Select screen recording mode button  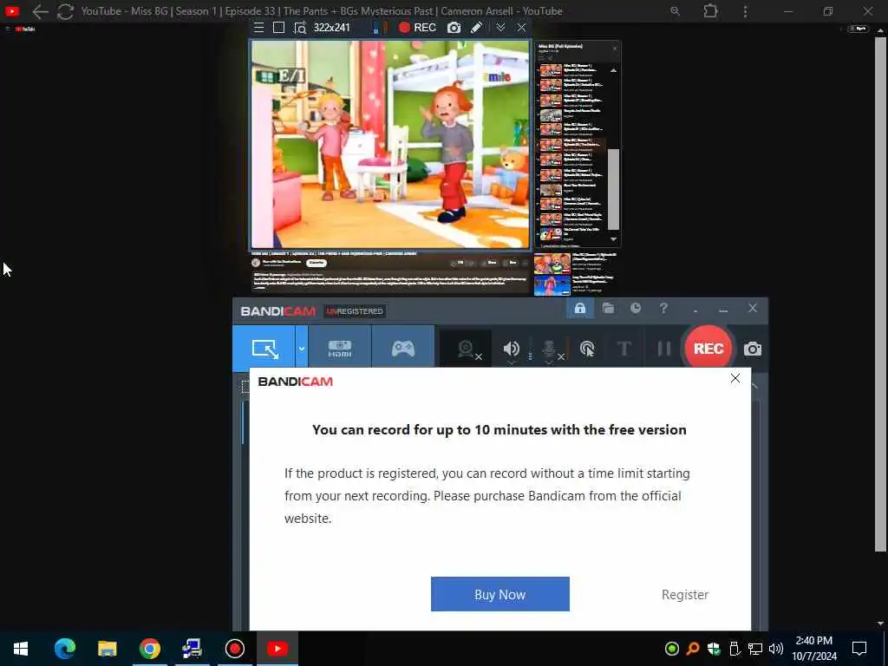click(x=264, y=349)
